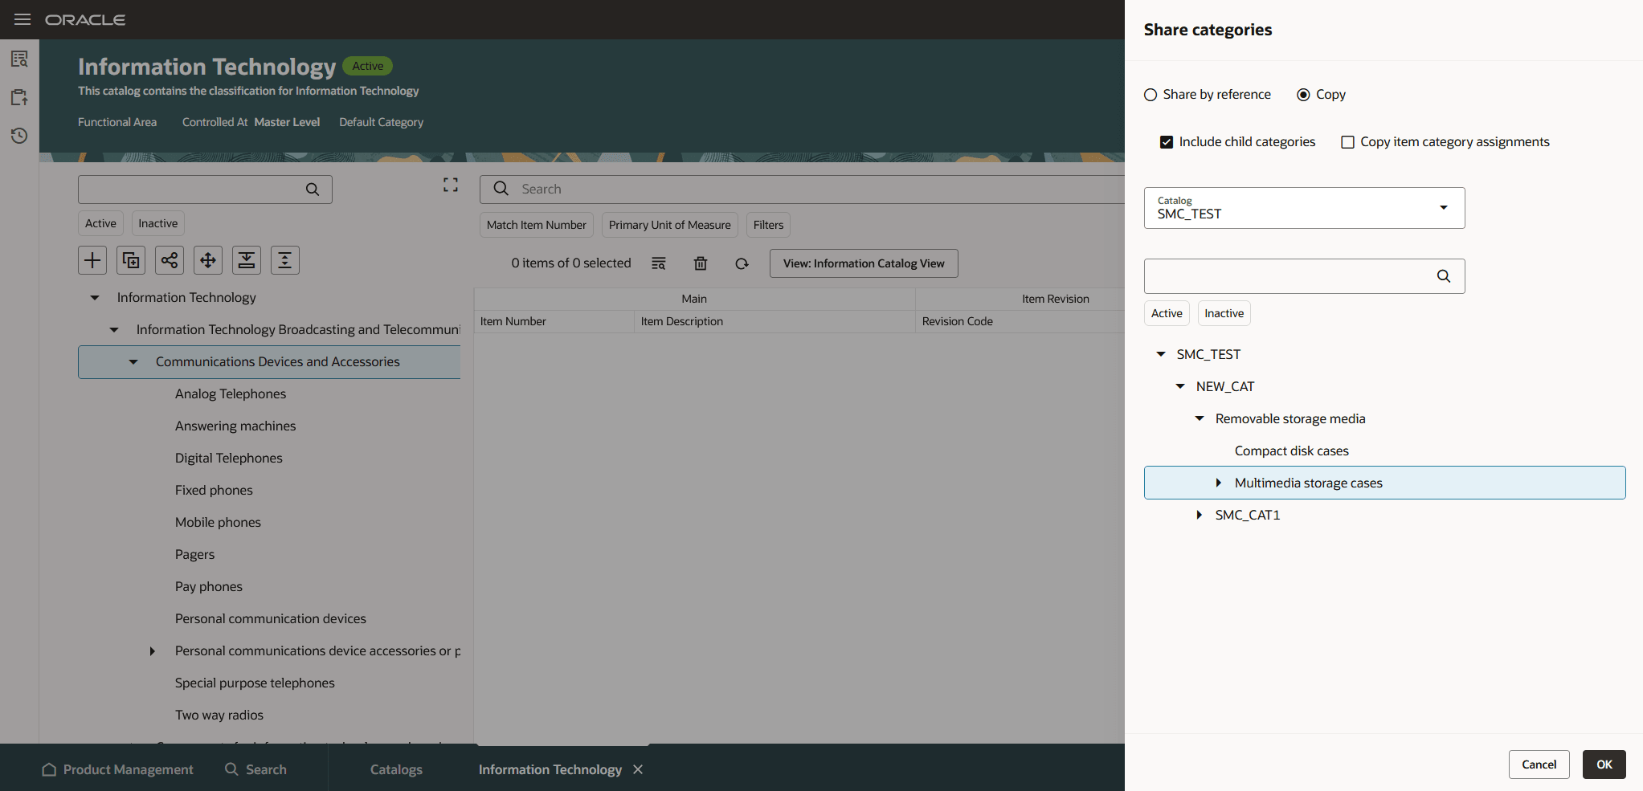This screenshot has height=791, width=1643.
Task: Click the Primary Unit of Measure chip
Action: 670,225
